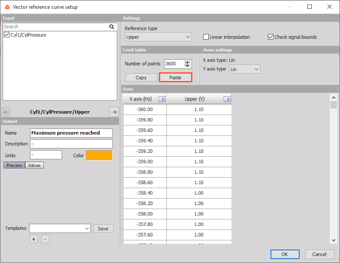
Task: Click the scrollbar down arrow
Action: pyautogui.click(x=333, y=240)
